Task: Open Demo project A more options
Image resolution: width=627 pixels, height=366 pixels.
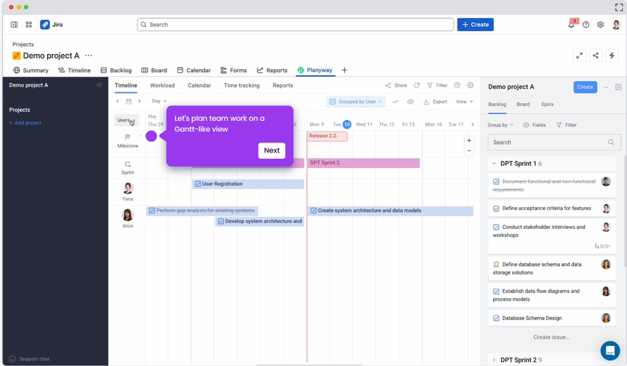Action: (x=88, y=56)
